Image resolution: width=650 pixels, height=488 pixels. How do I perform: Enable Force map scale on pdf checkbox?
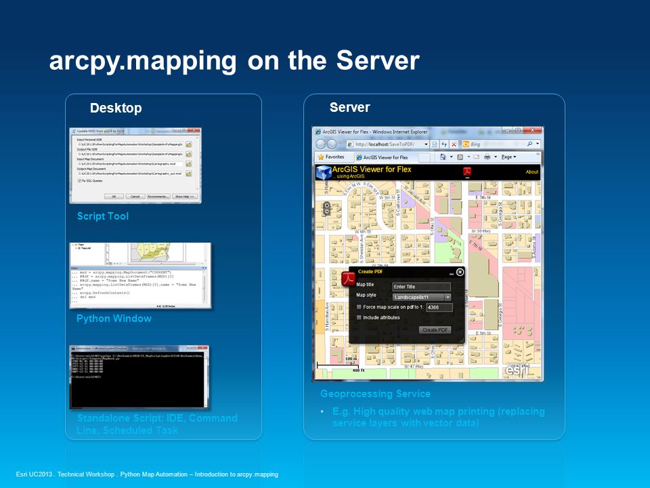pyautogui.click(x=359, y=307)
